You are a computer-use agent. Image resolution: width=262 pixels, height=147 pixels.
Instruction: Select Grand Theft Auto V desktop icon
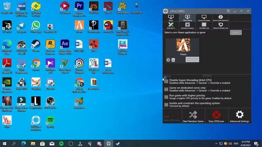(x=65, y=66)
